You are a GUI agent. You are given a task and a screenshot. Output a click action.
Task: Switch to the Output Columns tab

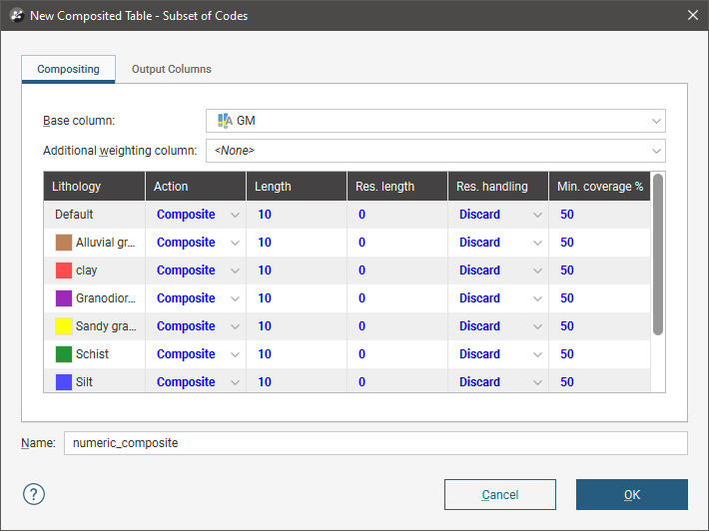pos(172,69)
